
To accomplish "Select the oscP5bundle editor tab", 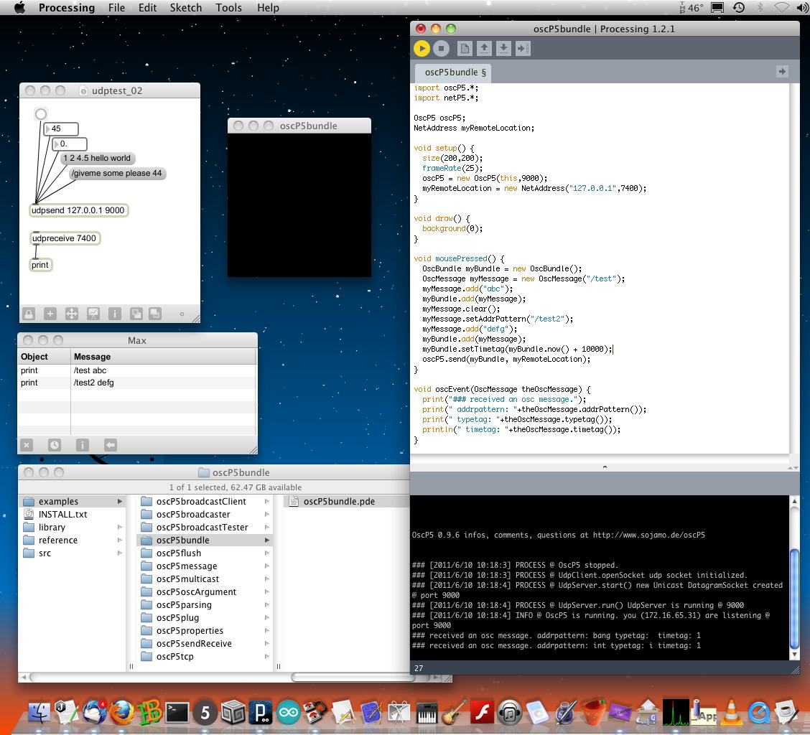I will [x=455, y=72].
